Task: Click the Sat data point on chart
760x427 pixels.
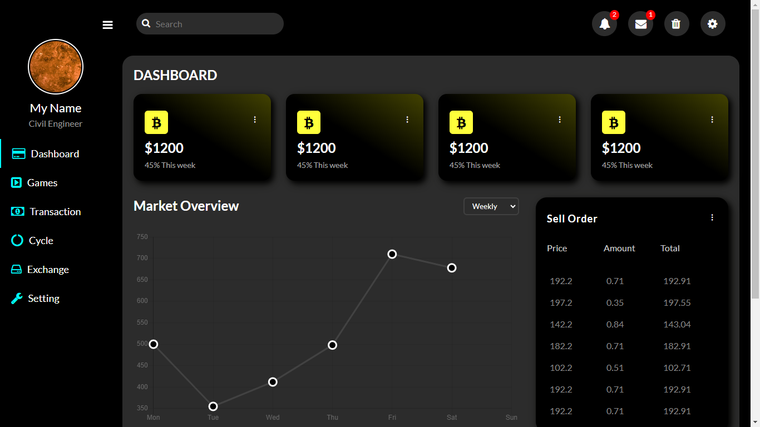Action: point(452,268)
